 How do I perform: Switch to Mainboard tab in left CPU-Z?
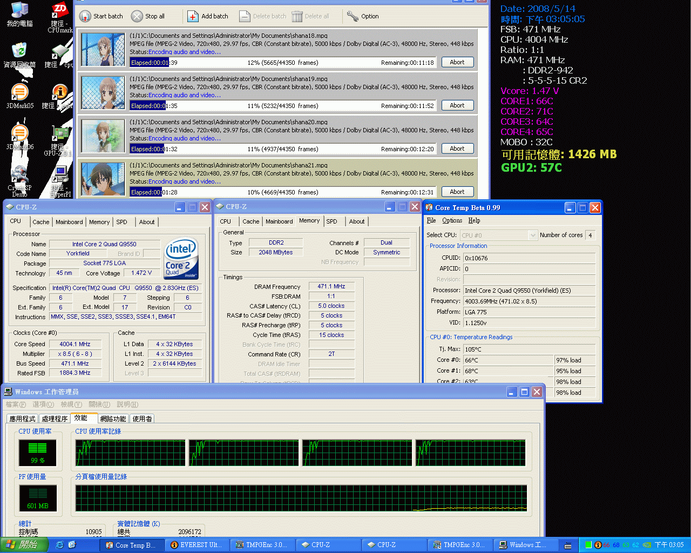69,222
